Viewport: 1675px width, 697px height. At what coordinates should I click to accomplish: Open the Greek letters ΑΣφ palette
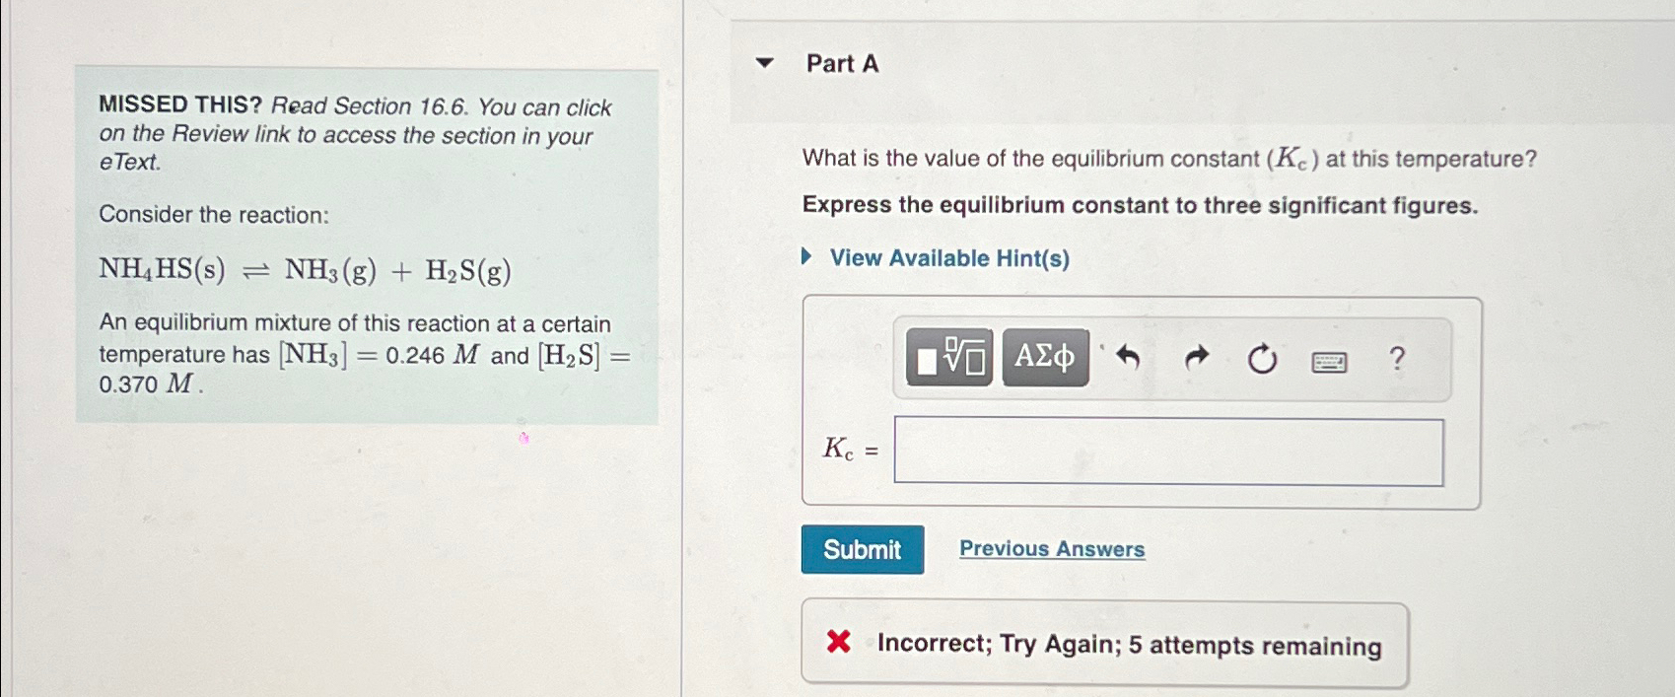point(1044,357)
